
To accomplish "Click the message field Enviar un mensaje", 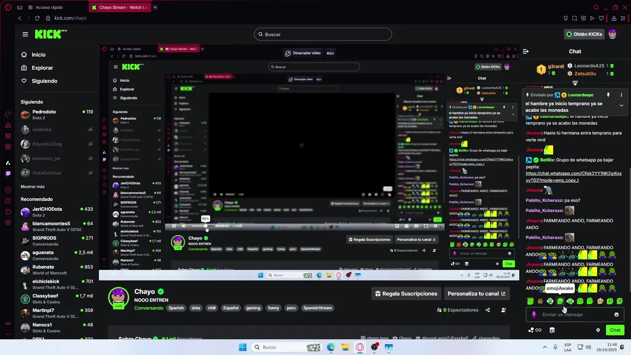I will coord(576,315).
